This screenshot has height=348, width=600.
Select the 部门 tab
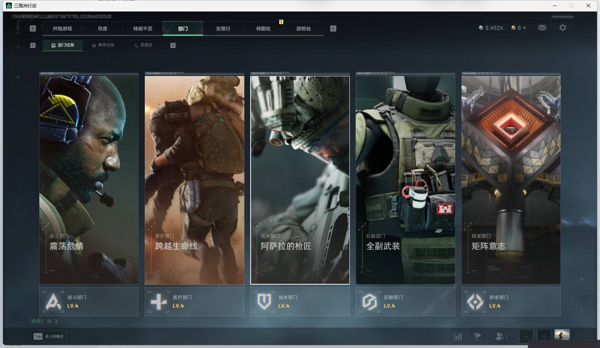[x=183, y=29]
